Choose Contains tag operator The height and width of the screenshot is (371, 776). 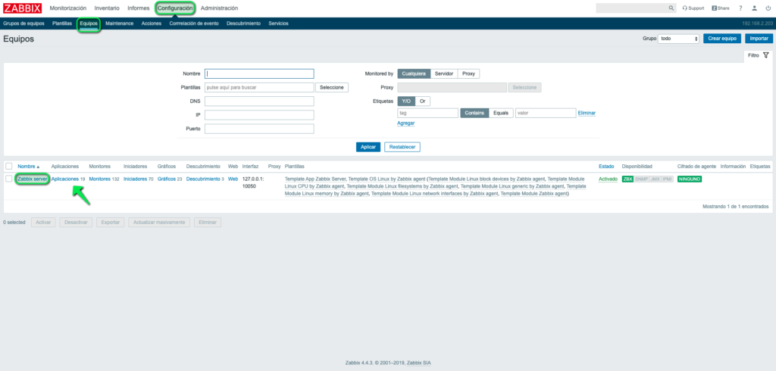point(474,113)
